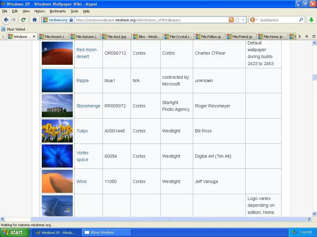
Task: Open the Most Visited bookmarks folder
Action: pos(13,29)
